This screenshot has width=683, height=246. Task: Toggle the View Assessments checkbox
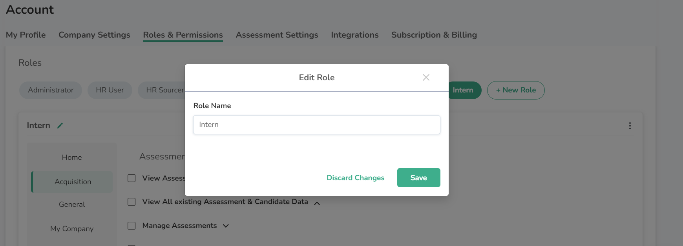point(132,178)
